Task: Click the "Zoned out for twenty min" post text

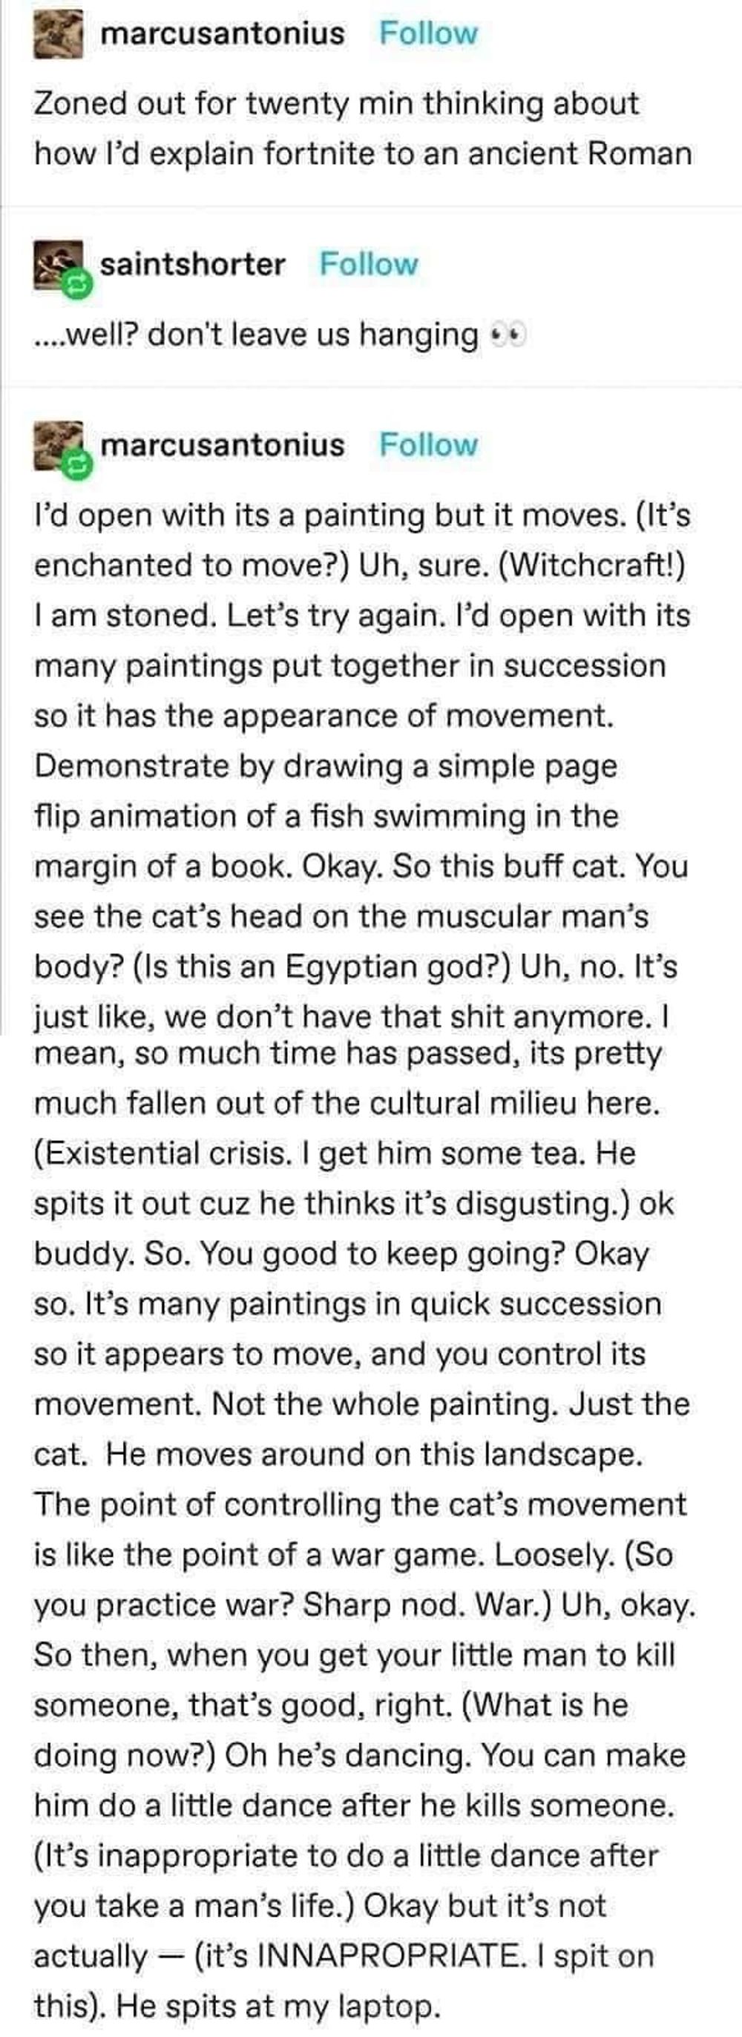Action: coord(336,104)
